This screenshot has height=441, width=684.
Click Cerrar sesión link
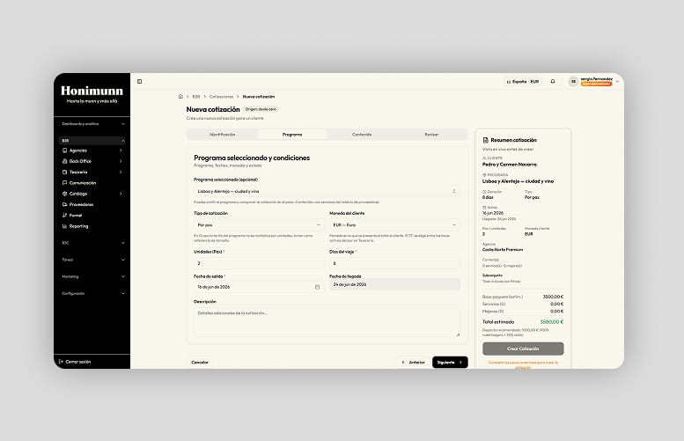point(78,362)
